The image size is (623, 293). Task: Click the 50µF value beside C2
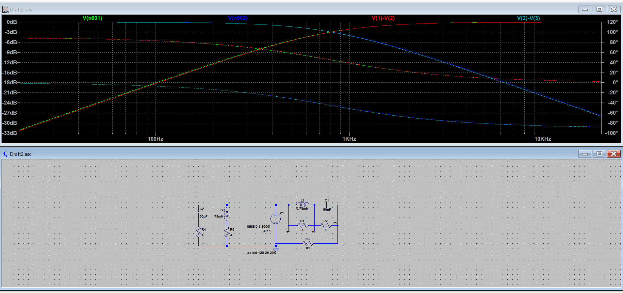click(204, 217)
